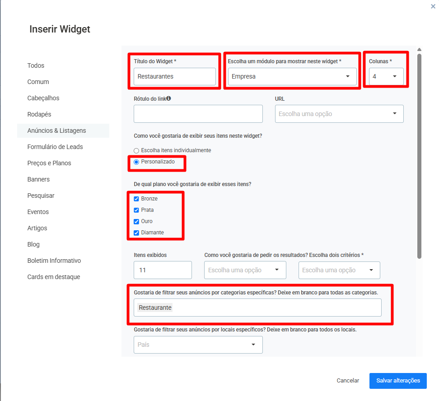Image resolution: width=439 pixels, height=401 pixels.
Task: Open the Boletim Informativo category
Action: [54, 261]
